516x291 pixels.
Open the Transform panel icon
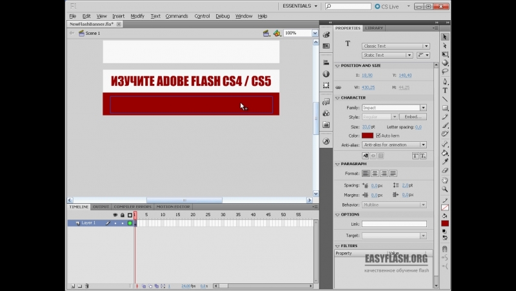(326, 85)
